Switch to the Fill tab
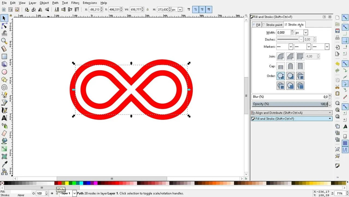 click(x=257, y=25)
